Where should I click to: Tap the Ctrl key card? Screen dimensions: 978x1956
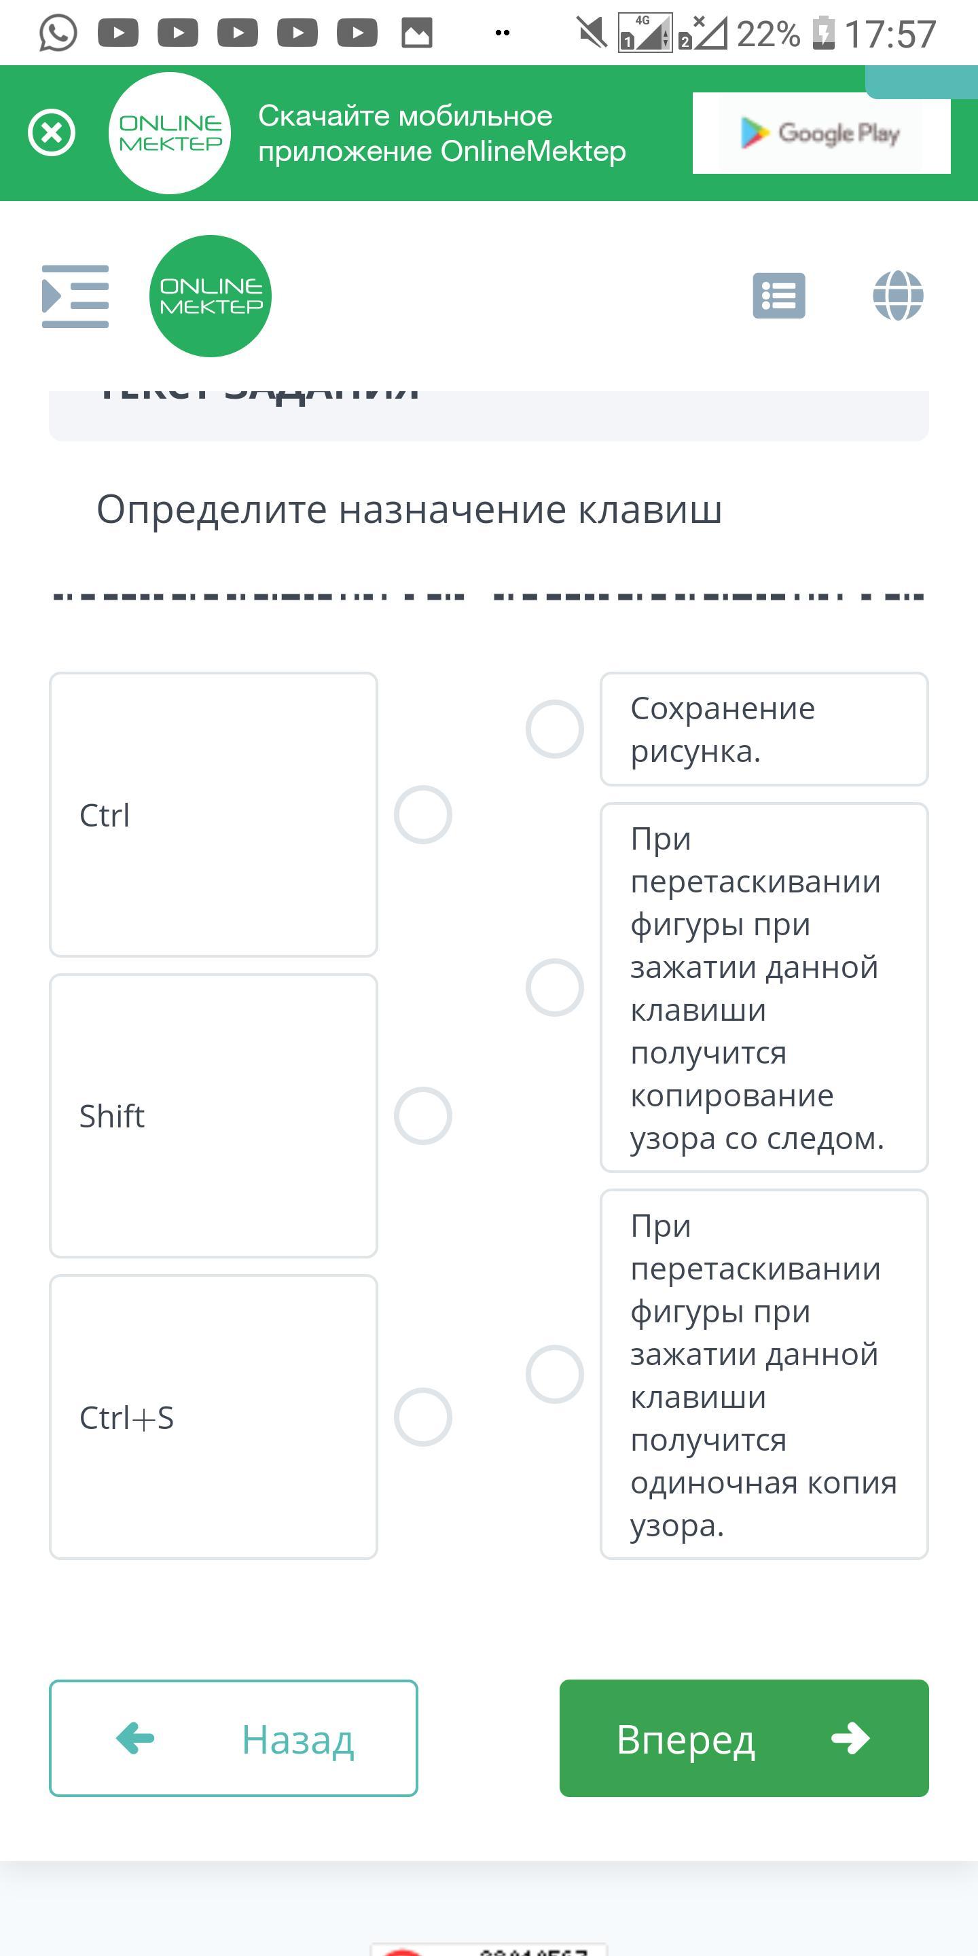click(213, 815)
